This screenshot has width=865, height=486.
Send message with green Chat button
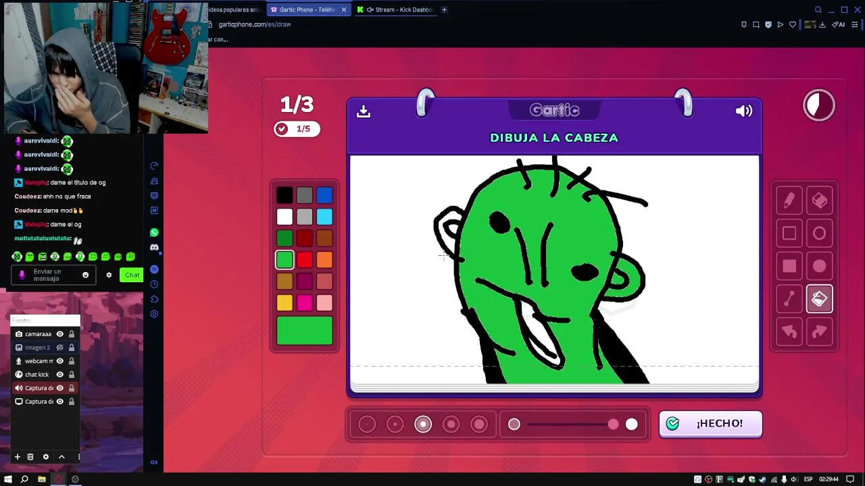[132, 275]
